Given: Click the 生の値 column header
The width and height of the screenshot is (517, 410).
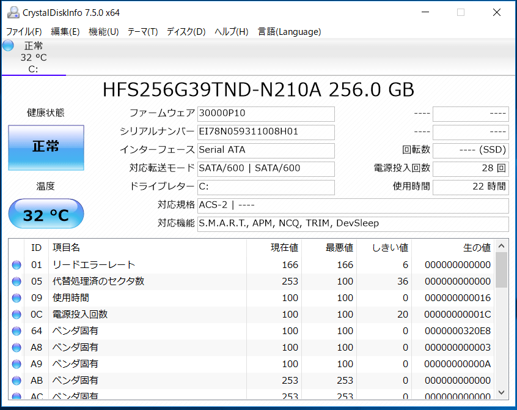Looking at the screenshot, I should [x=453, y=248].
